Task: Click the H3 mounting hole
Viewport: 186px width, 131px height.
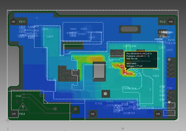Action: pos(158,114)
